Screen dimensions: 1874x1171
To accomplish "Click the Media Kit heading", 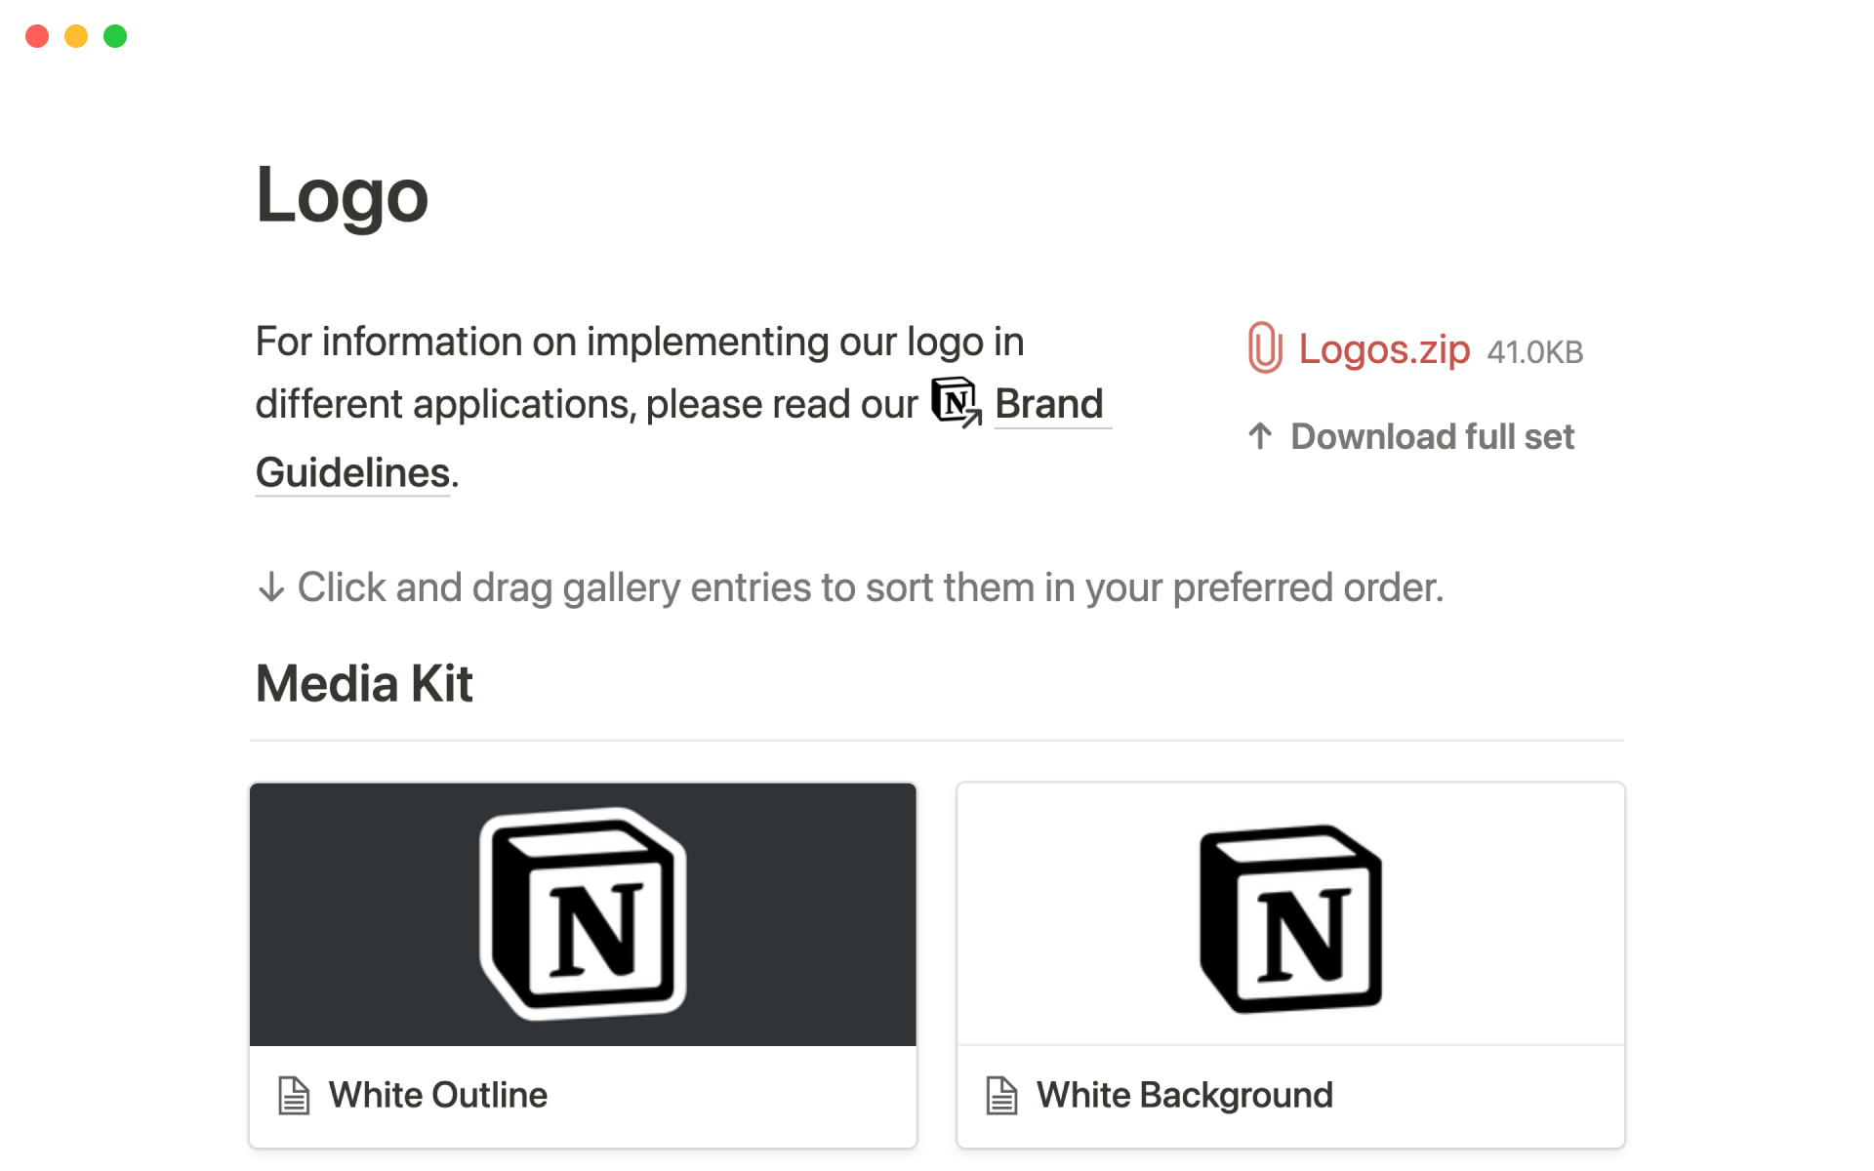I will pyautogui.click(x=364, y=683).
